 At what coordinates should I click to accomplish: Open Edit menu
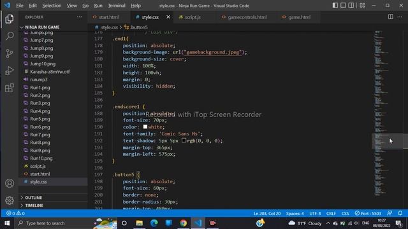(33, 6)
